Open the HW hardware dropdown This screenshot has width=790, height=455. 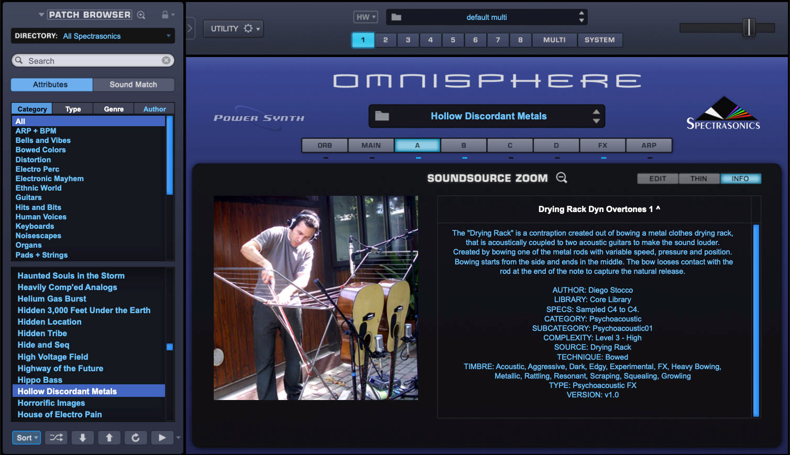coord(366,17)
